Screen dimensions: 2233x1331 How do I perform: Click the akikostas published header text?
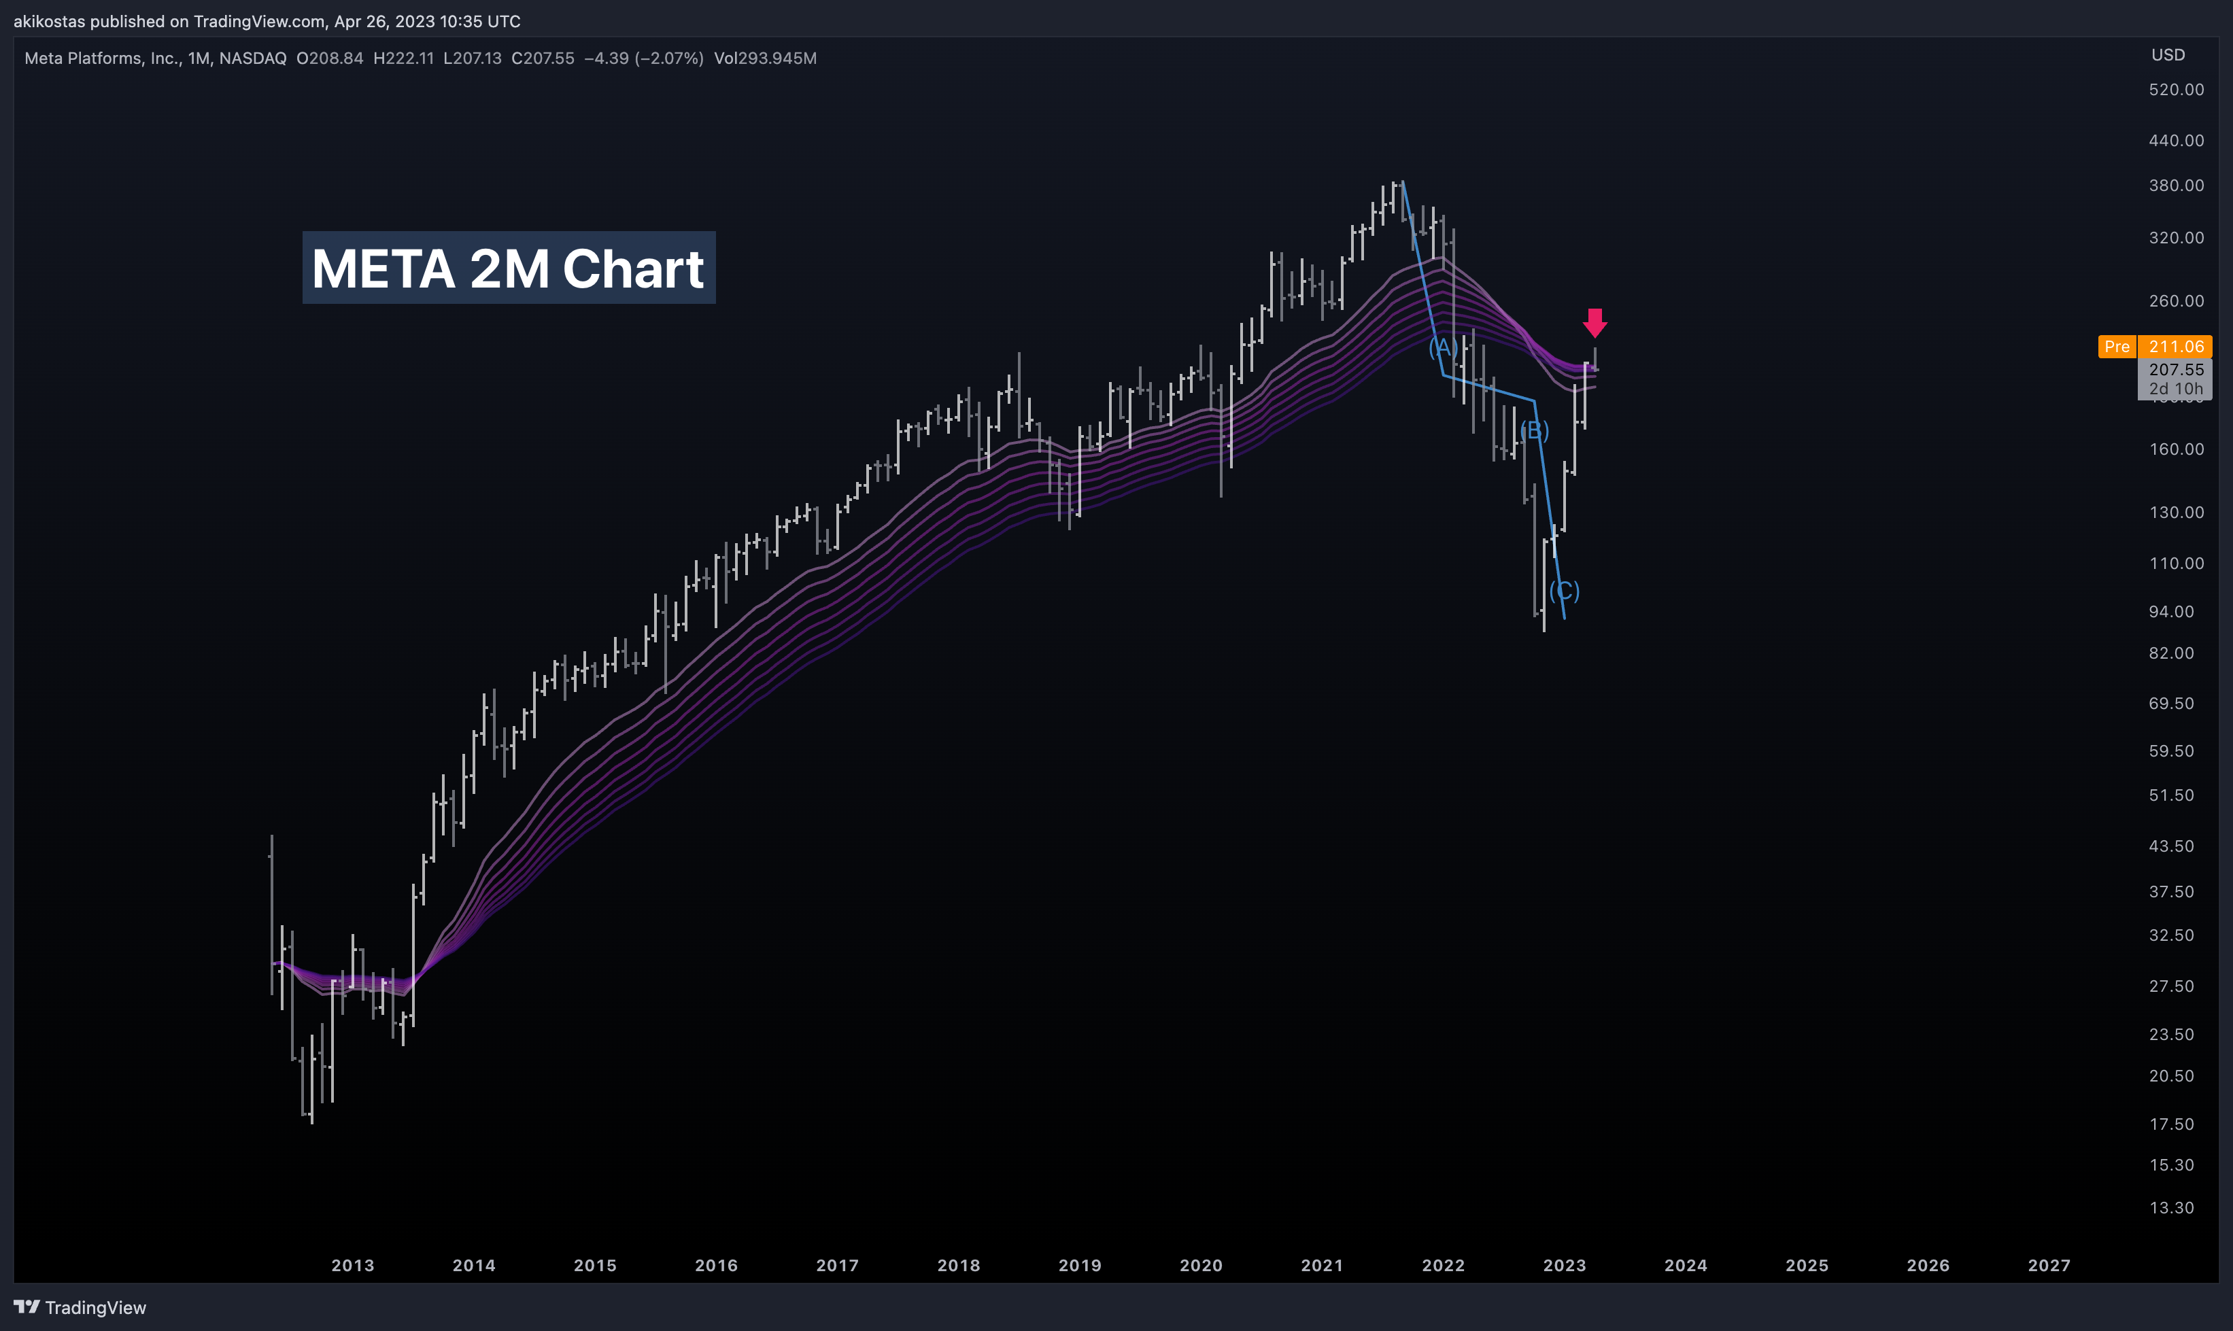click(267, 20)
